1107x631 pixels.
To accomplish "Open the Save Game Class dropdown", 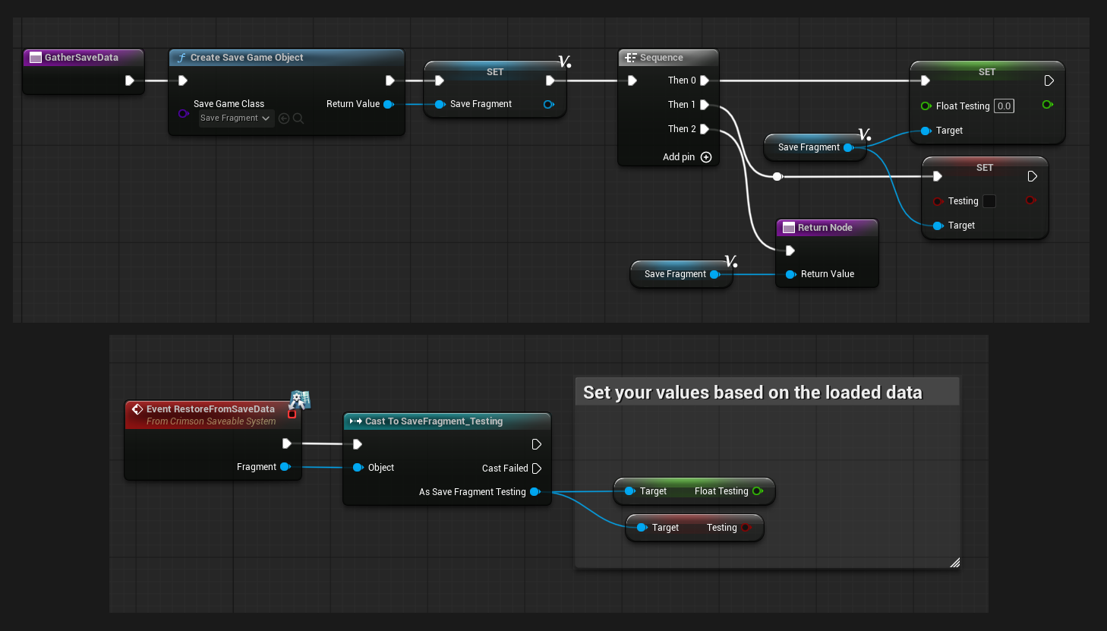I will [235, 118].
